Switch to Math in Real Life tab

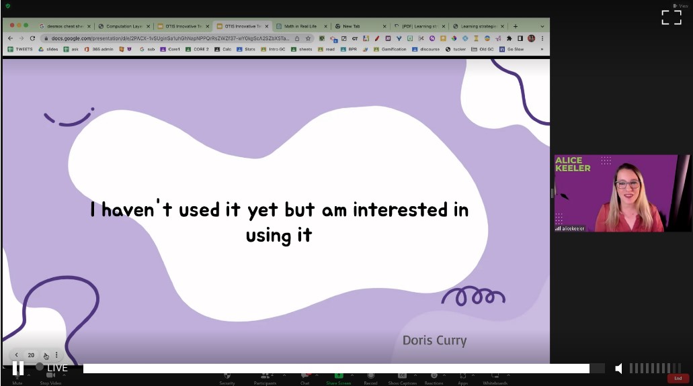click(x=300, y=26)
